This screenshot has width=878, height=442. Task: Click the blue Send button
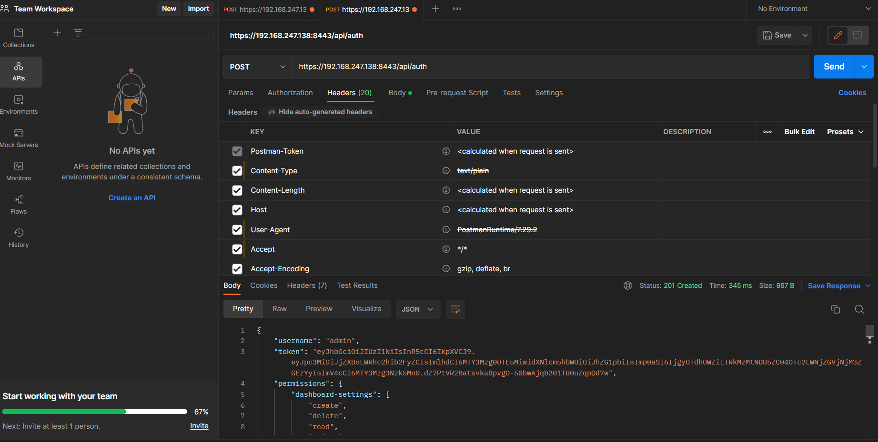click(834, 67)
